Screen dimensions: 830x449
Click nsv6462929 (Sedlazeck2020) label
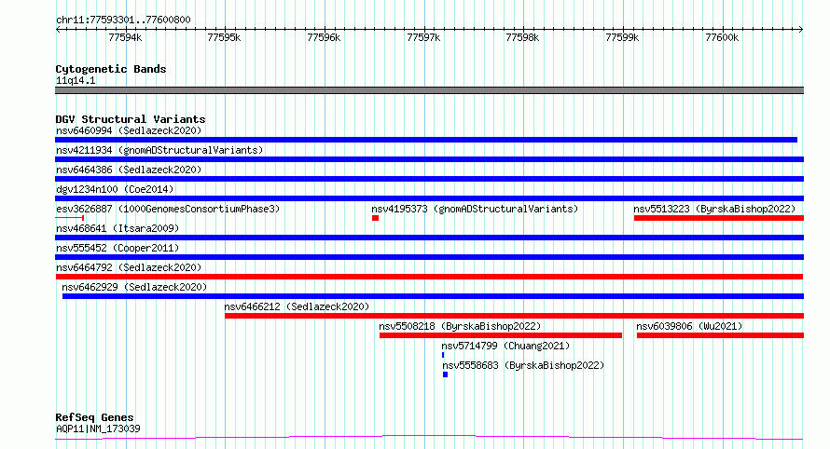coord(134,287)
